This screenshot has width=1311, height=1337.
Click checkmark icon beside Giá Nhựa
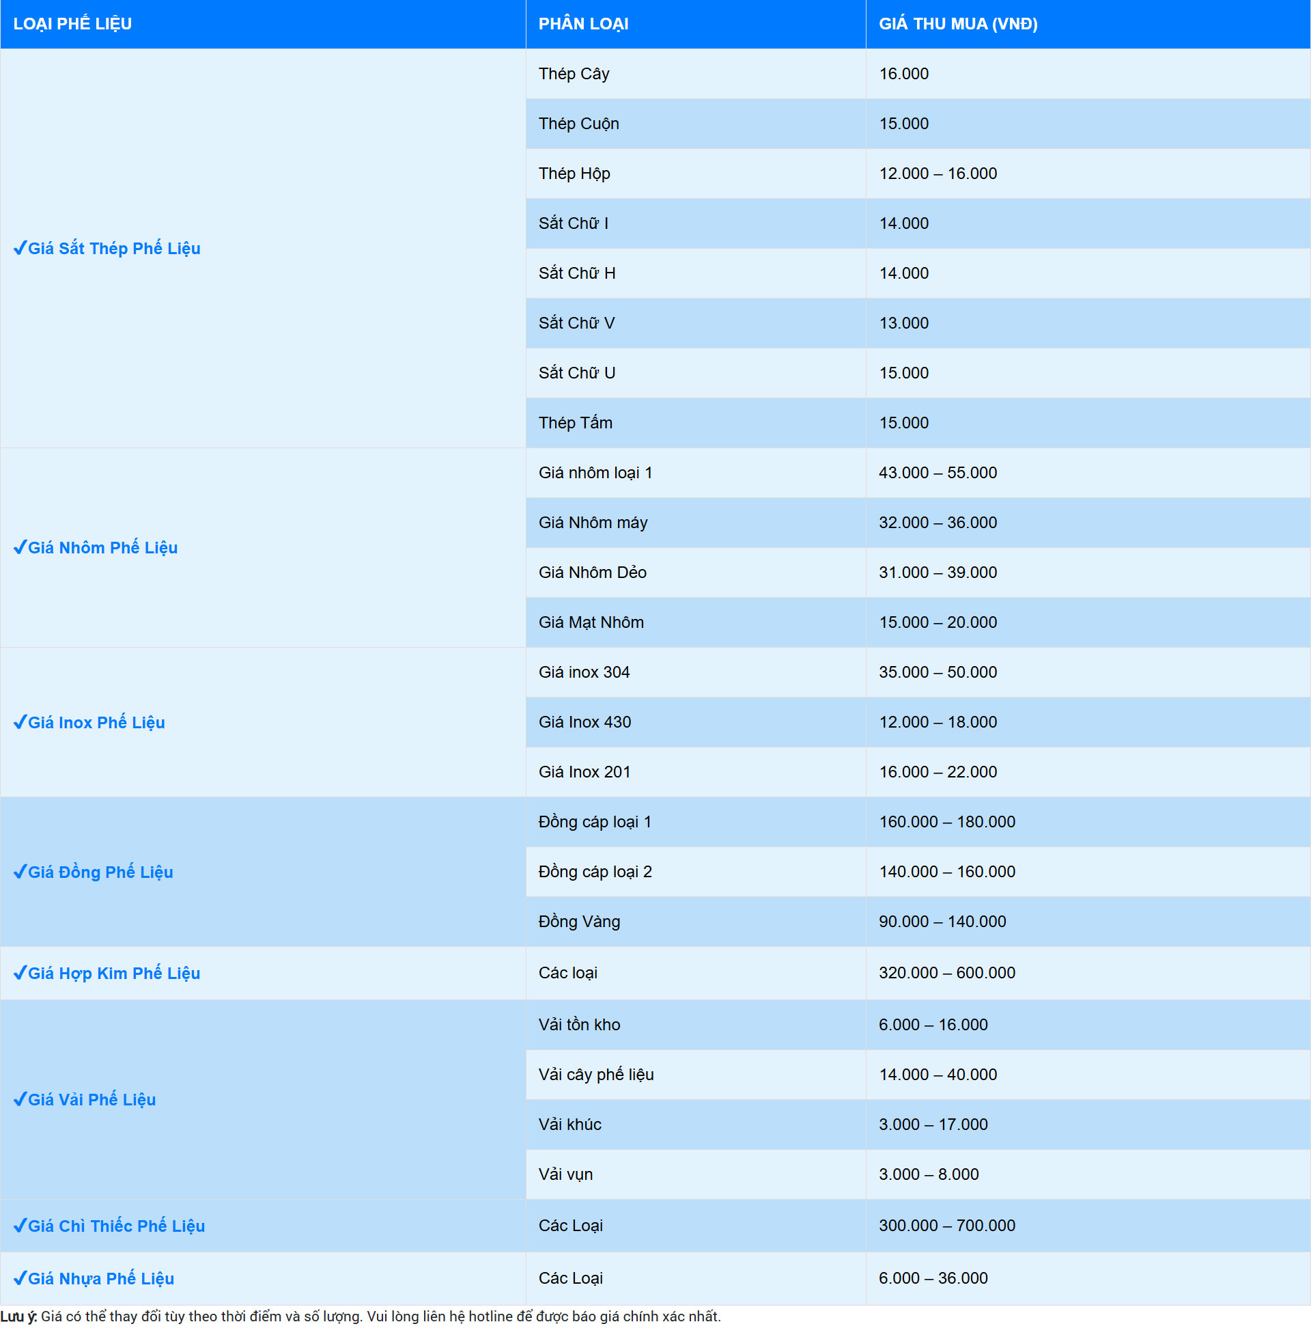click(x=20, y=1278)
